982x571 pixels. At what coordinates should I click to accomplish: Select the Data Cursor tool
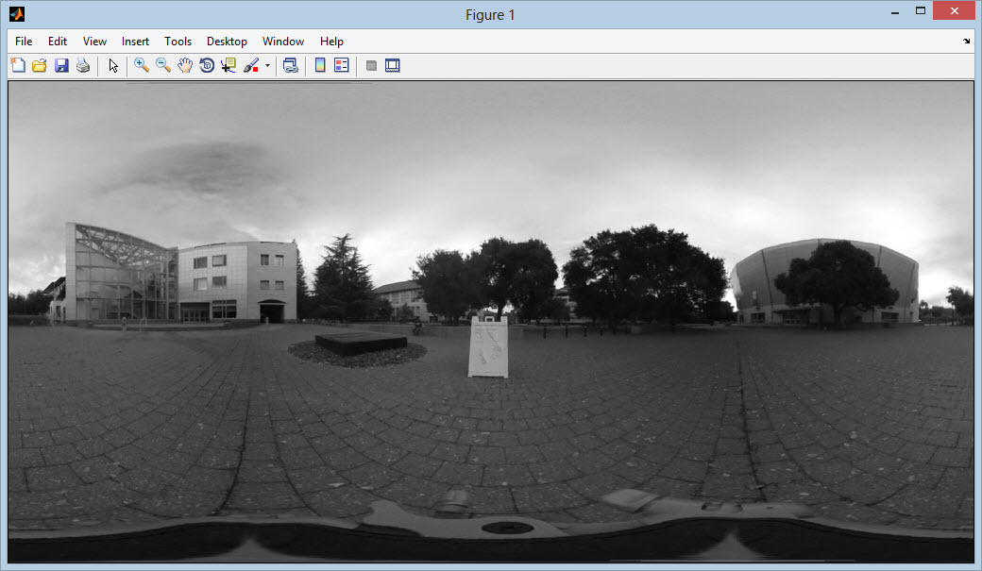pos(229,65)
